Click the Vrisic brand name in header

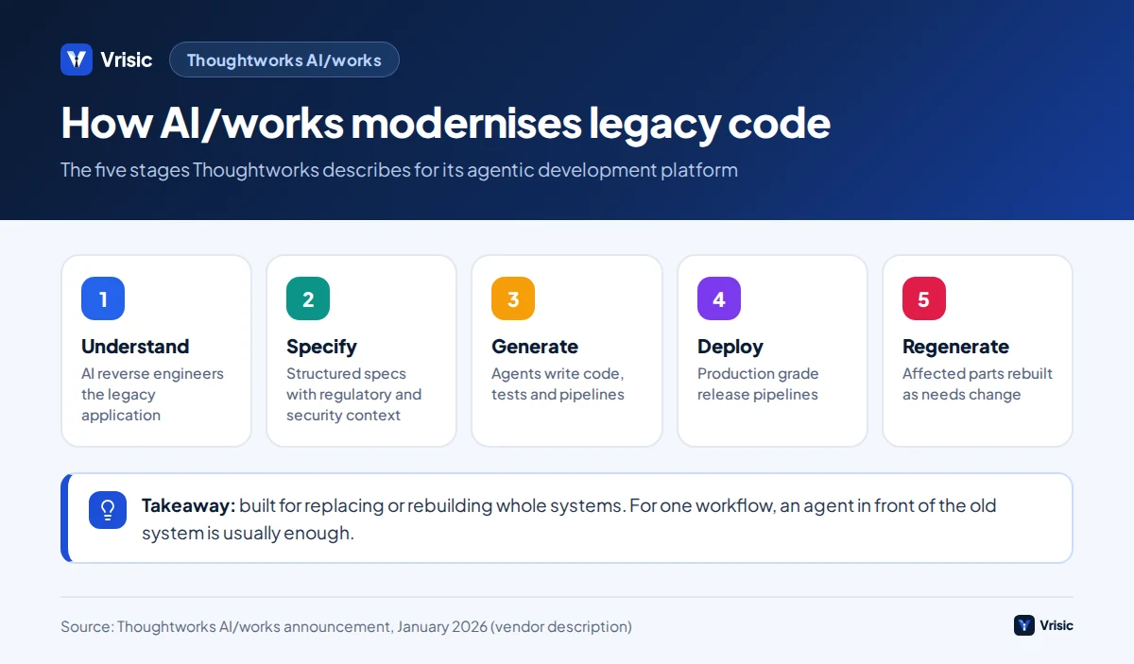click(126, 60)
